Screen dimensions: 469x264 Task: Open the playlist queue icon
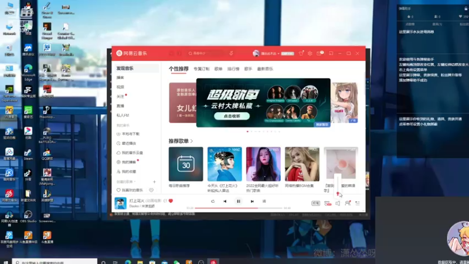click(358, 203)
